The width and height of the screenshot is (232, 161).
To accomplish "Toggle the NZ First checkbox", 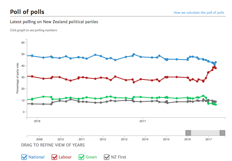I will click(107, 157).
